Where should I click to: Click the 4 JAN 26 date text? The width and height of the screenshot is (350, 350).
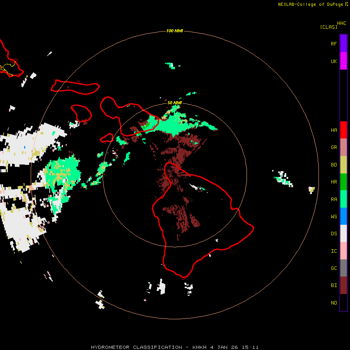click(224, 347)
